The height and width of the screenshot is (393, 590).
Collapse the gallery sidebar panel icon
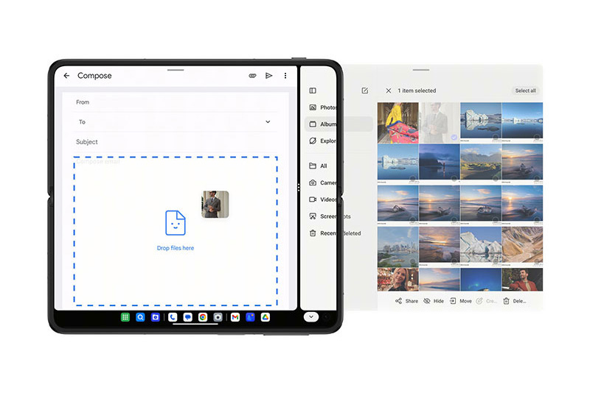coord(313,91)
